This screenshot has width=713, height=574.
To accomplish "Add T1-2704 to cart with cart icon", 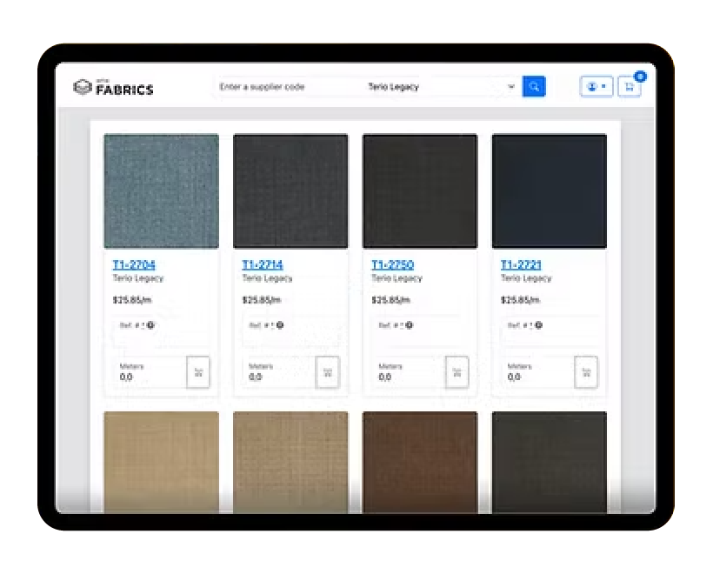I will (198, 372).
